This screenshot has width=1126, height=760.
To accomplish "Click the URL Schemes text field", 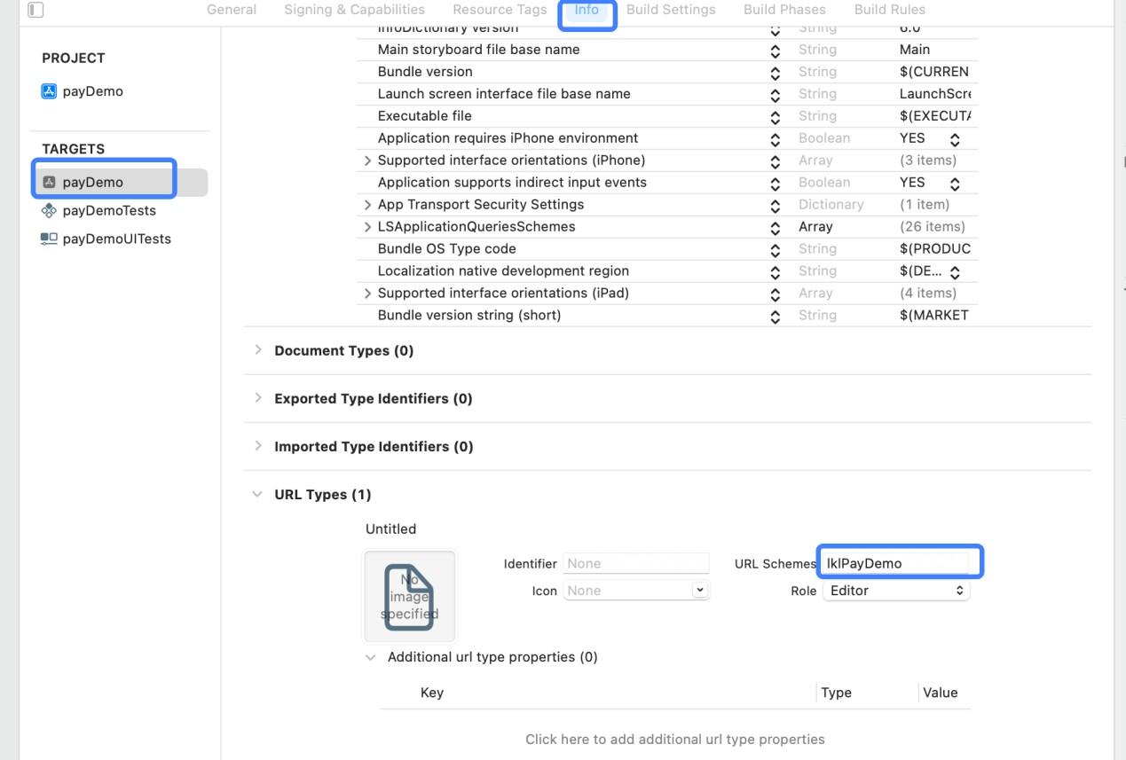I will 895,563.
